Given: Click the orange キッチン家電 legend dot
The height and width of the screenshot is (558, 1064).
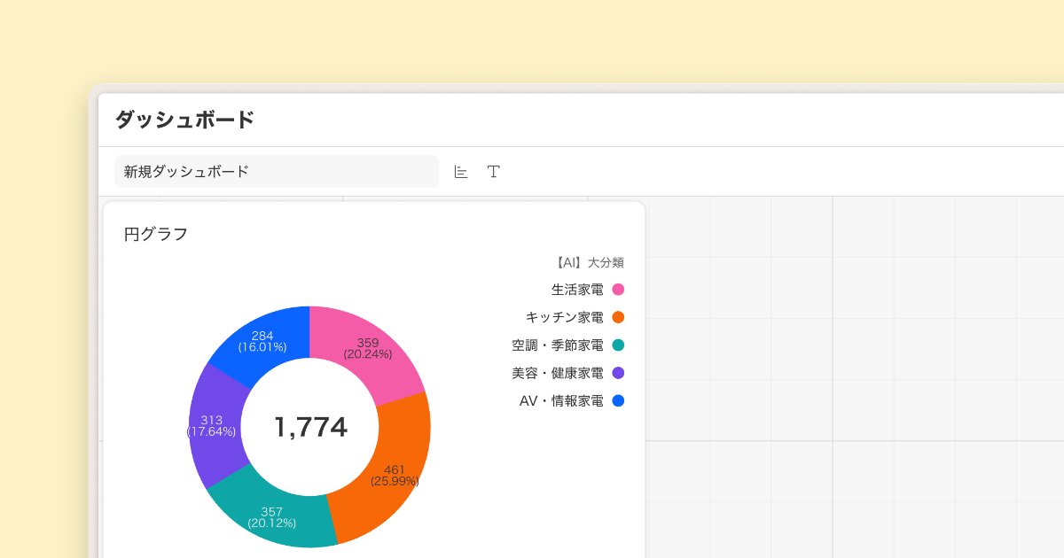Looking at the screenshot, I should point(619,317).
